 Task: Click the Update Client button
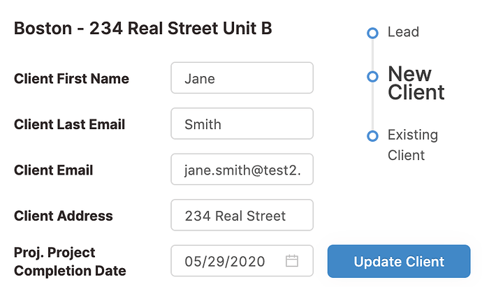(x=399, y=261)
